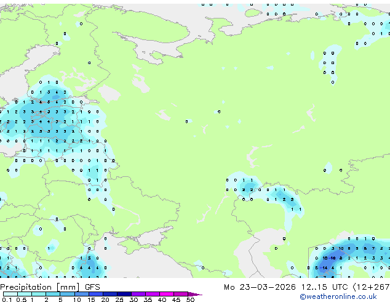
Task: Click the '12..15 UTC' time text
Action: [x=324, y=287]
